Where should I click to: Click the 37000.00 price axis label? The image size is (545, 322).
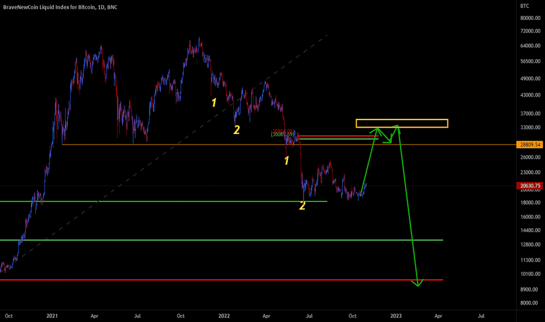pyautogui.click(x=530, y=114)
